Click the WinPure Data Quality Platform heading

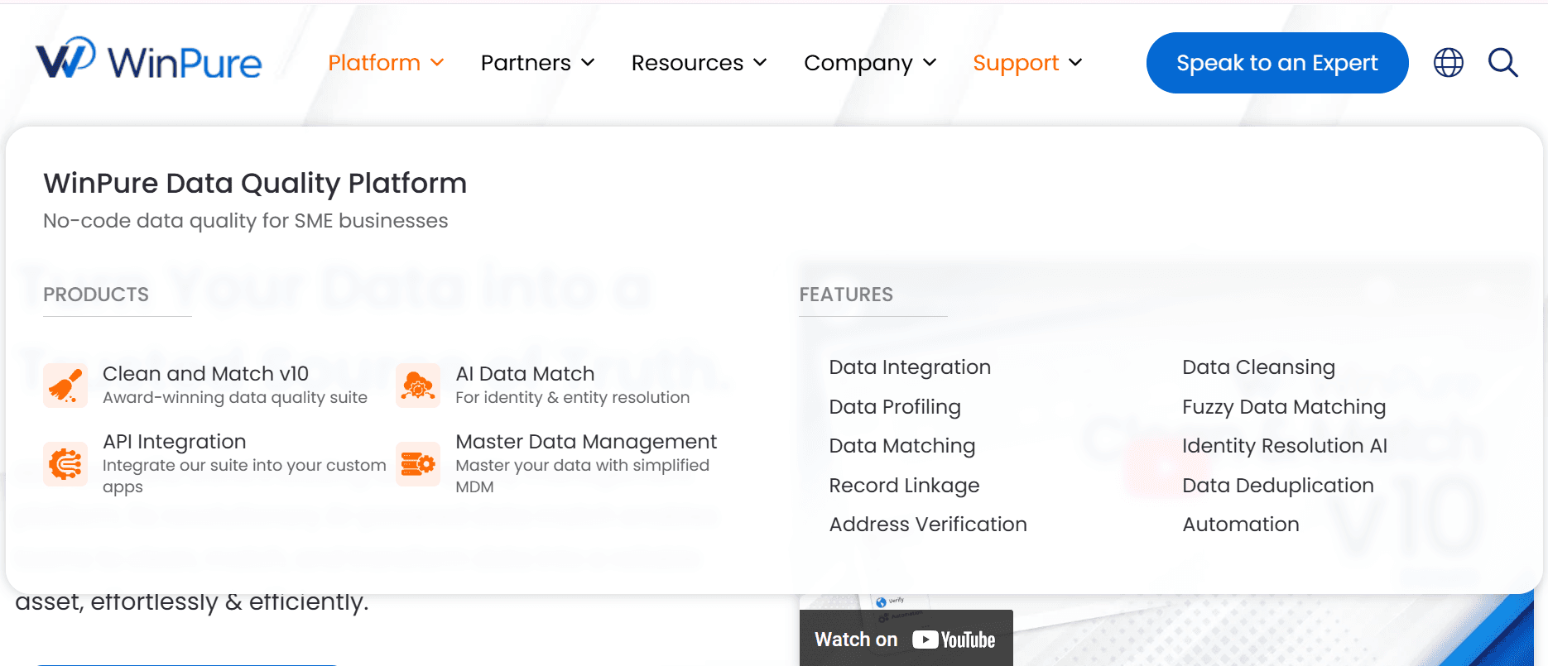coord(255,183)
